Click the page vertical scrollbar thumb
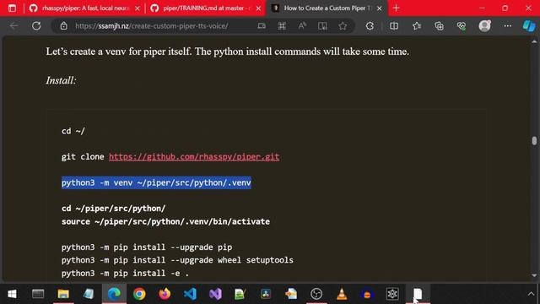540x304 pixels. click(534, 141)
